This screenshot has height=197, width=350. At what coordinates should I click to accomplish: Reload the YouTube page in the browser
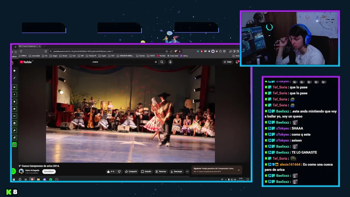pos(21,51)
